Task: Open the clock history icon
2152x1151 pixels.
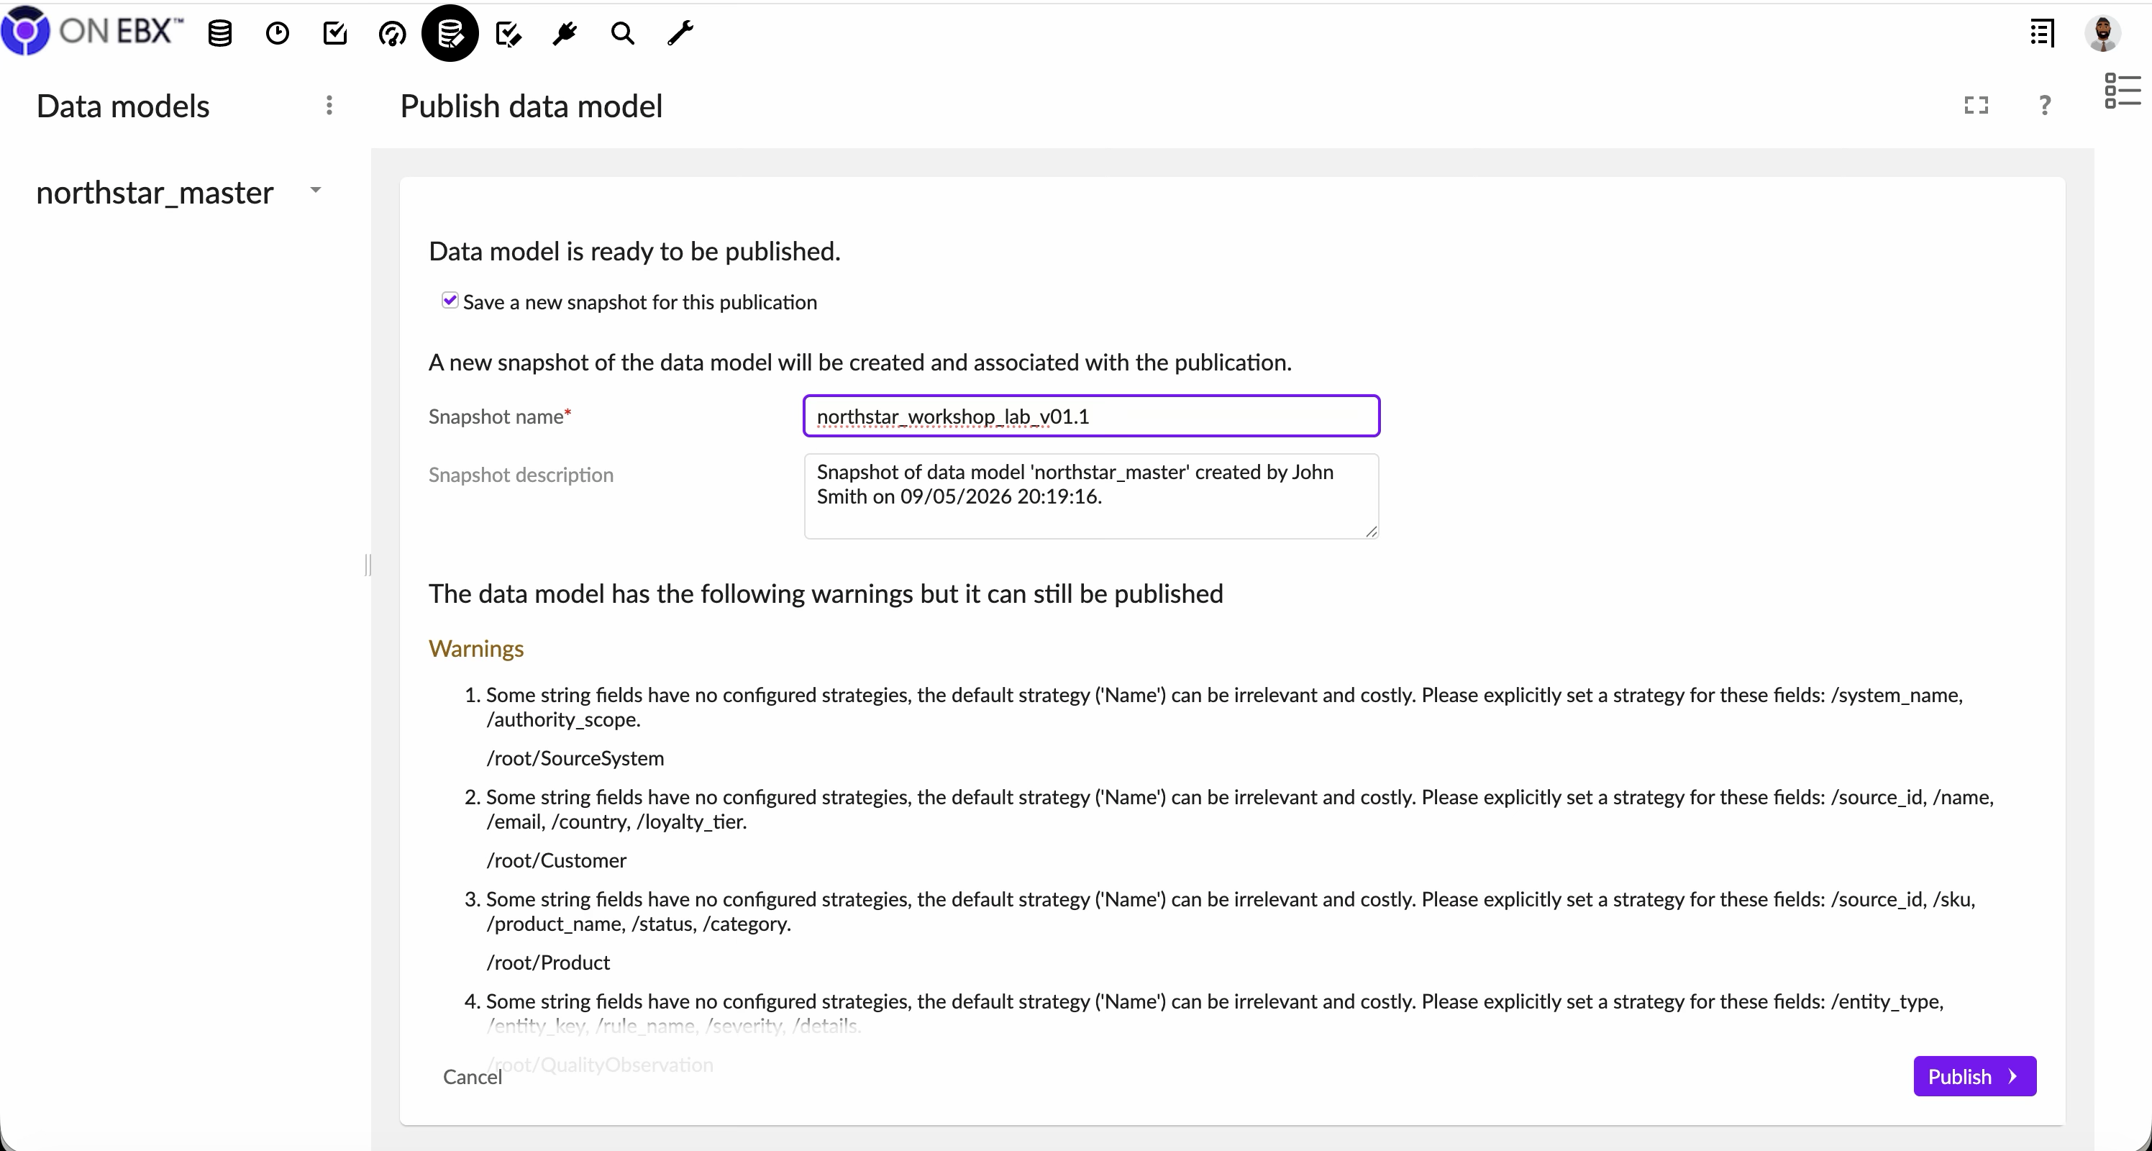Action: [x=278, y=33]
